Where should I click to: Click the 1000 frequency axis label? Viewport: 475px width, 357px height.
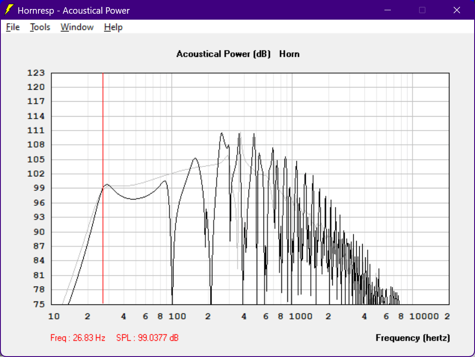coord(301,316)
